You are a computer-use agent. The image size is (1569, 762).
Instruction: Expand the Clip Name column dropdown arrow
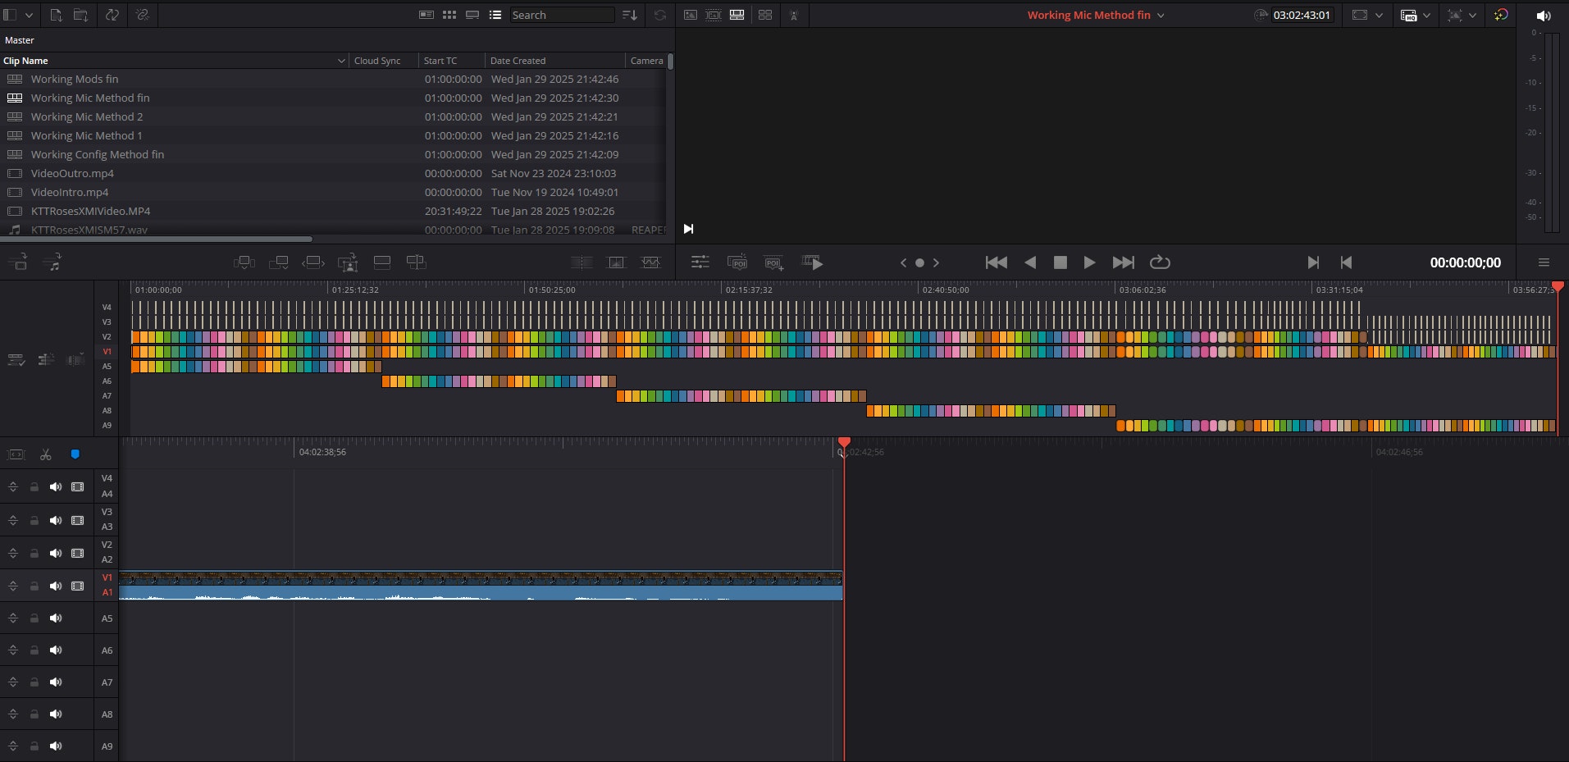[341, 61]
